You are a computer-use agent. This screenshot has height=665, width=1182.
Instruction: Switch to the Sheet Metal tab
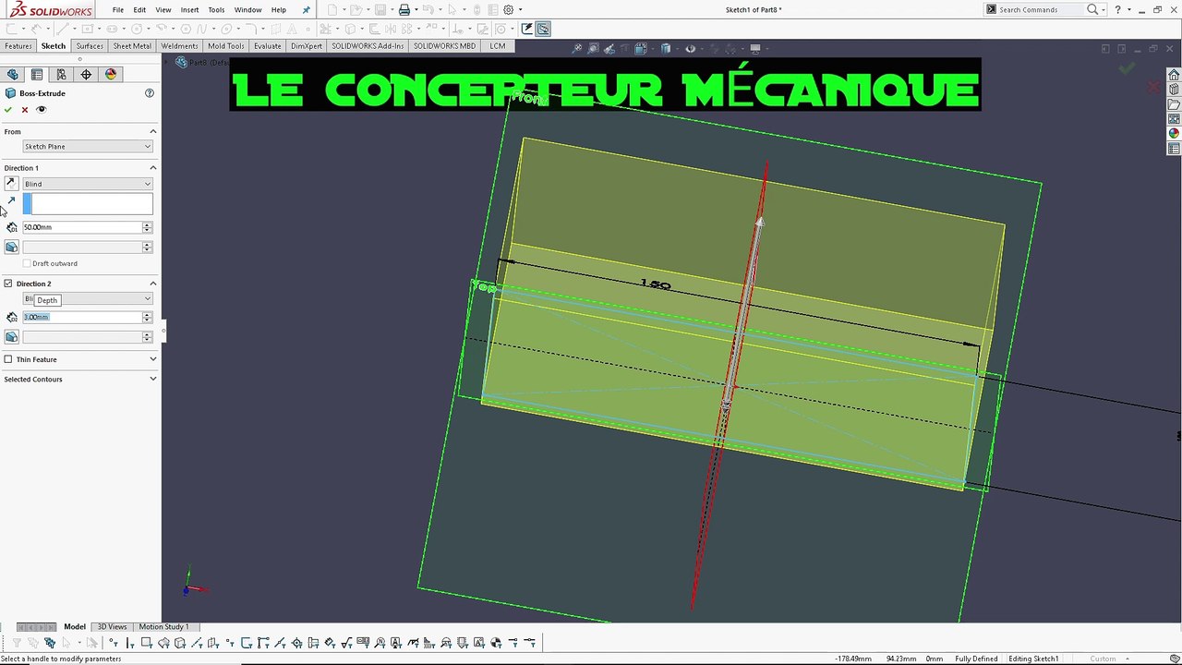[132, 45]
